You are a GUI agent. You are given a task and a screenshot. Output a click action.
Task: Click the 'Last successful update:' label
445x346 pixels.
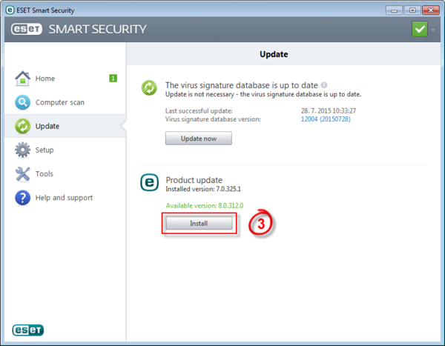click(199, 110)
